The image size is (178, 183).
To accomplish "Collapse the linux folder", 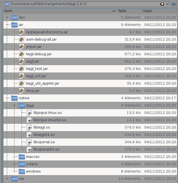I will (14, 105).
